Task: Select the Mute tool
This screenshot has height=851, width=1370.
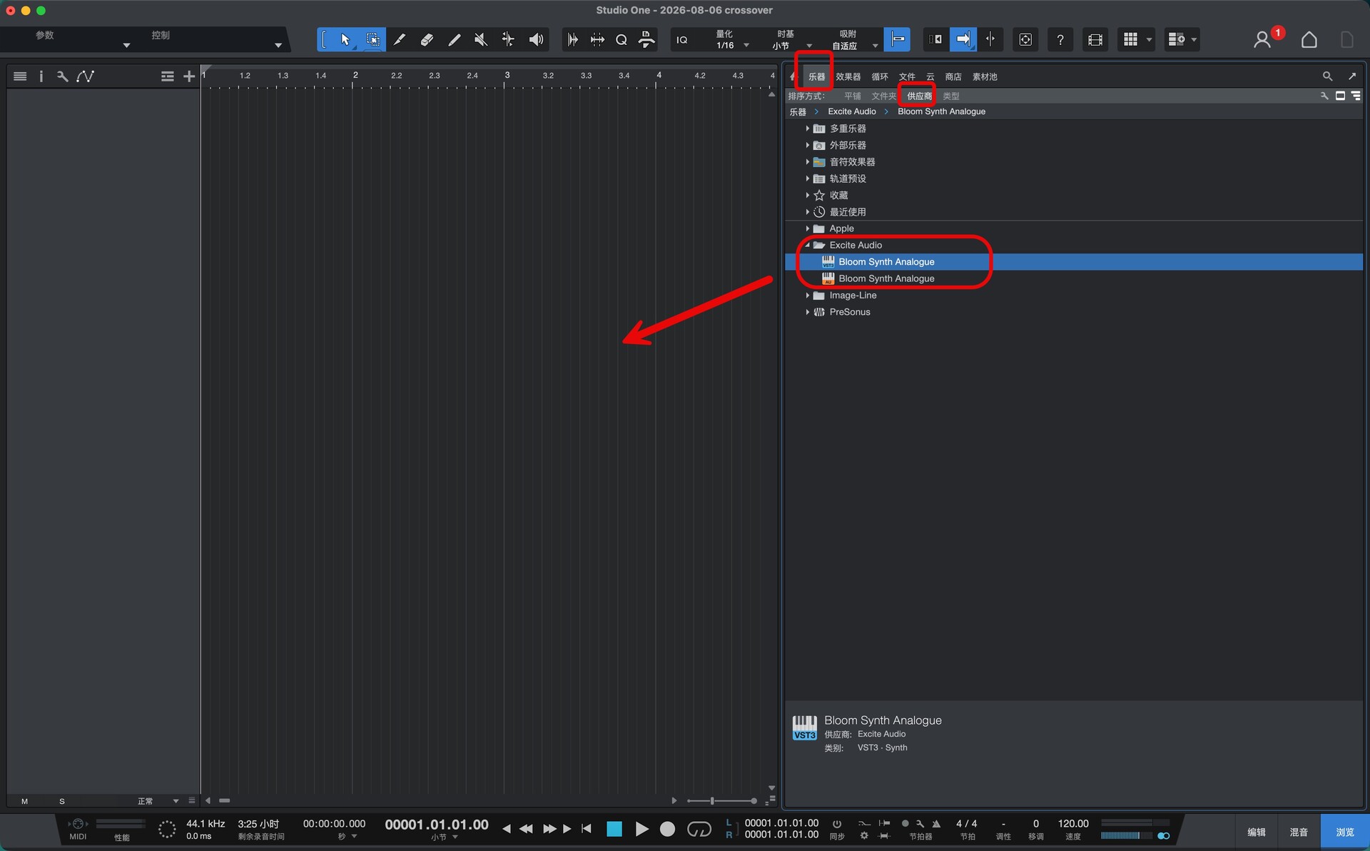Action: click(x=481, y=40)
